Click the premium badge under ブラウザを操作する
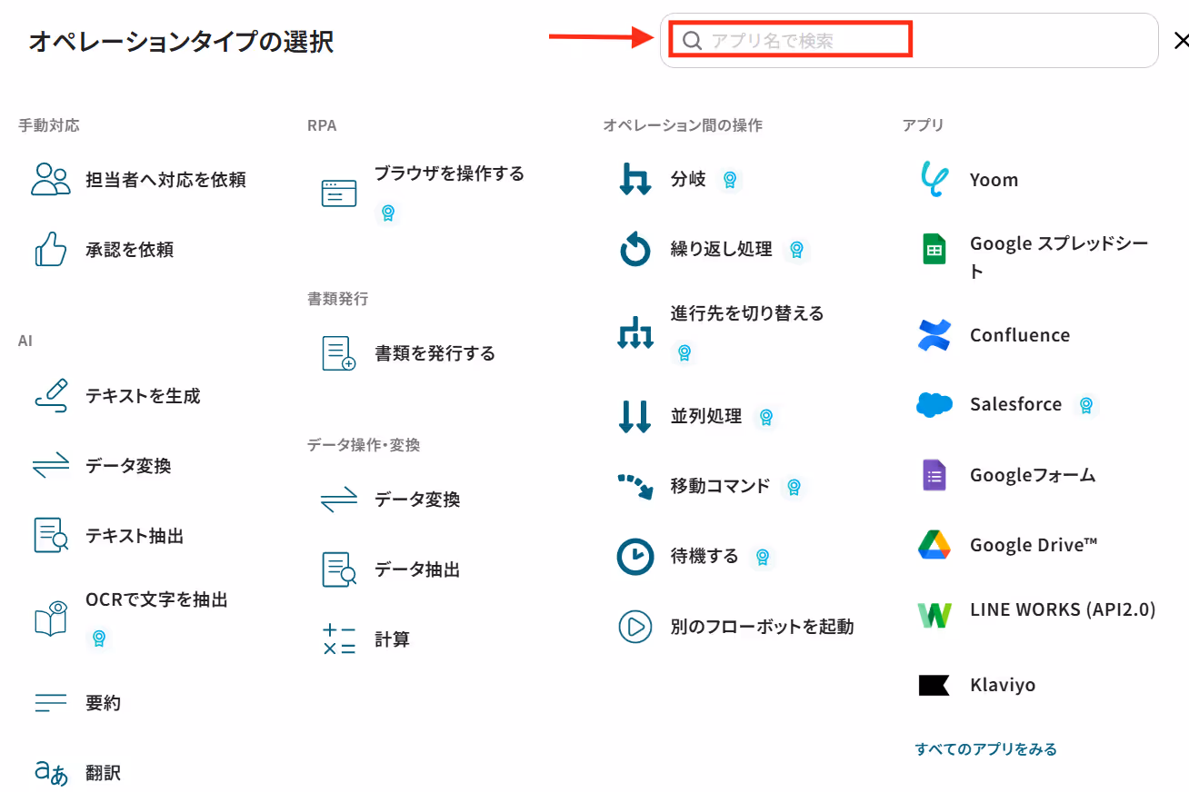 click(388, 213)
